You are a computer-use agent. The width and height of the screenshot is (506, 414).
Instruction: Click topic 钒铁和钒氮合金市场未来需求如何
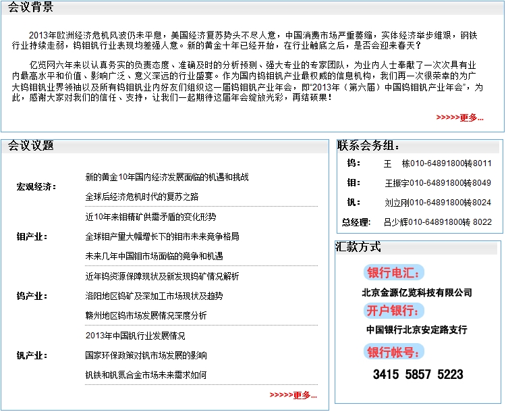(x=146, y=375)
